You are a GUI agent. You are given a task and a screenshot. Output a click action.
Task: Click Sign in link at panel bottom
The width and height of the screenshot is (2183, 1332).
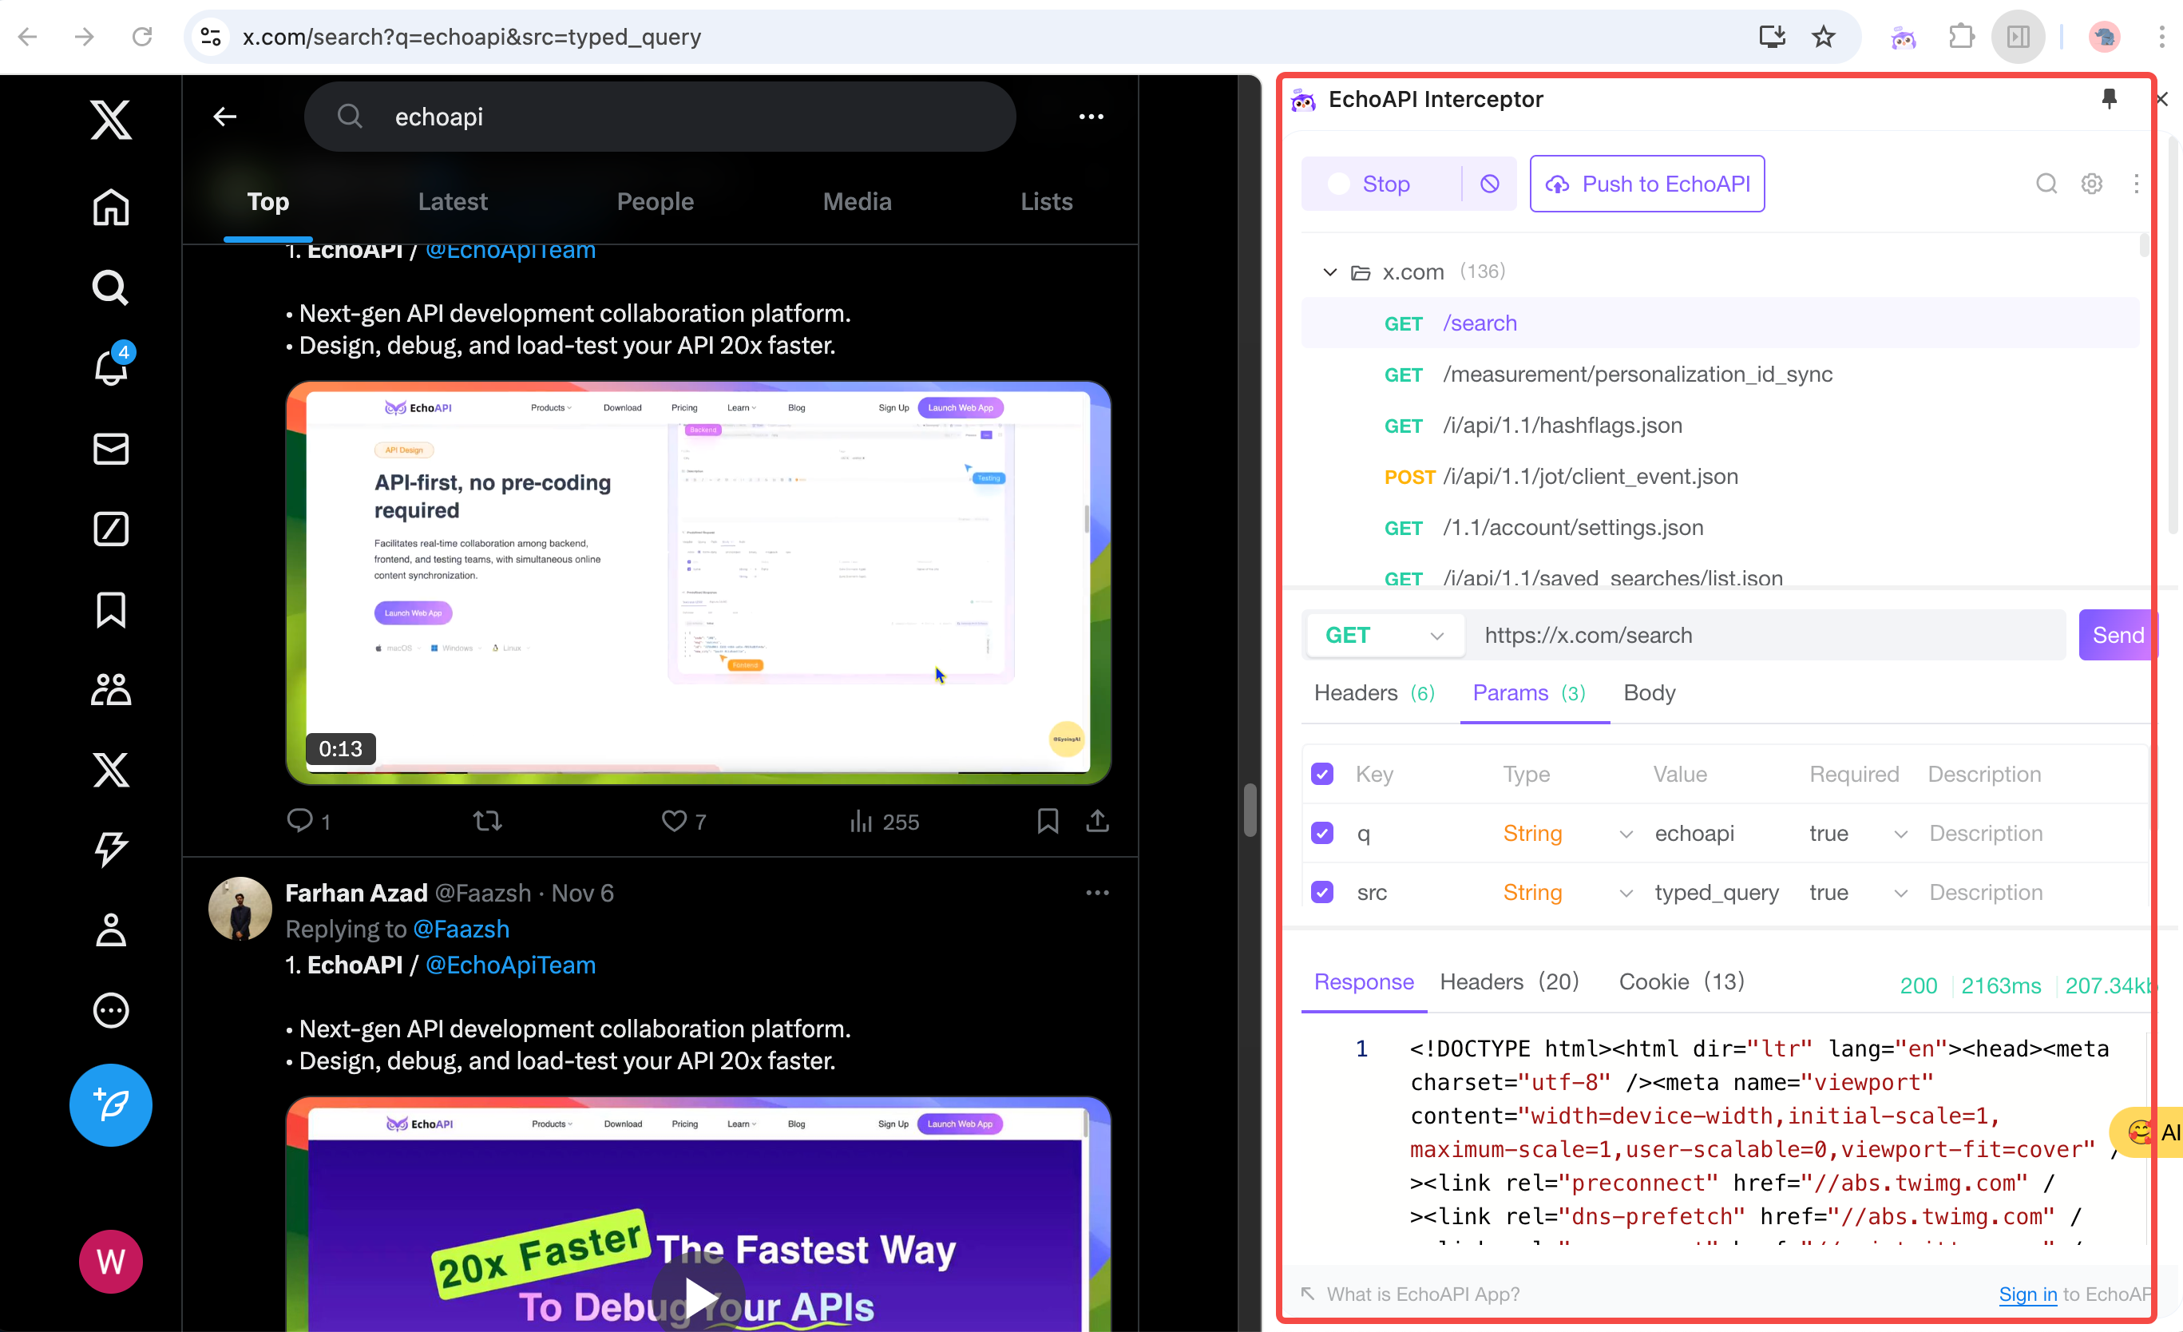point(2027,1294)
